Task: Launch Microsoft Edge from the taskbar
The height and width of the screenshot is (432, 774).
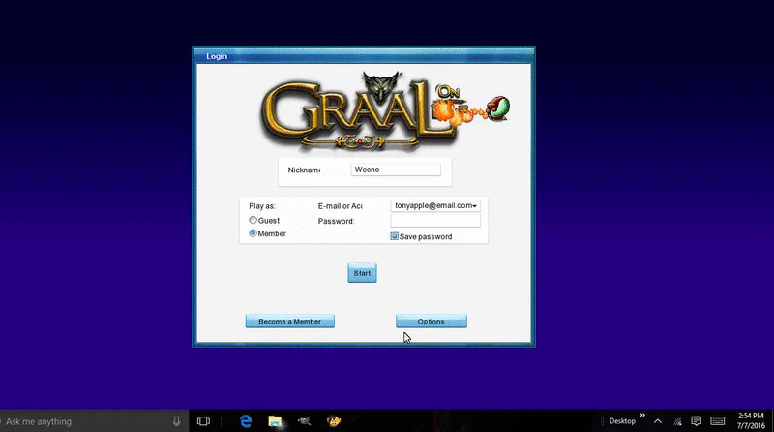Action: [246, 421]
